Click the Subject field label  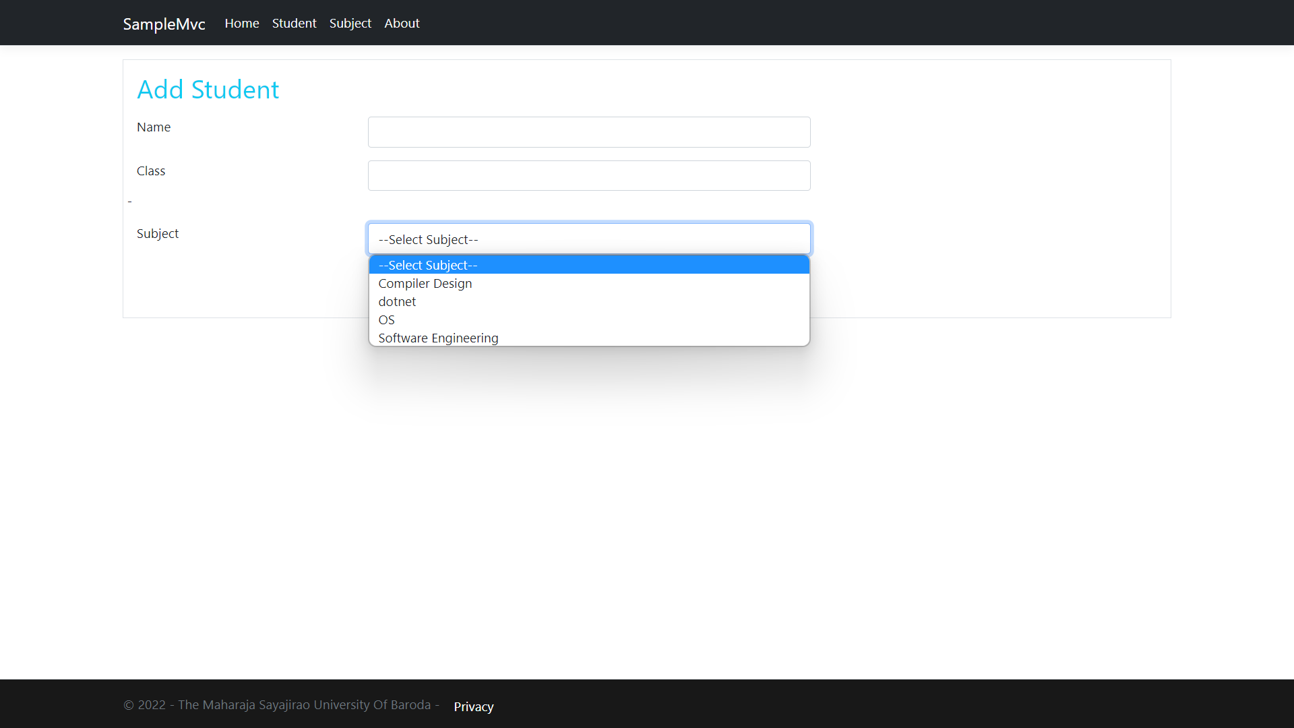(x=158, y=233)
